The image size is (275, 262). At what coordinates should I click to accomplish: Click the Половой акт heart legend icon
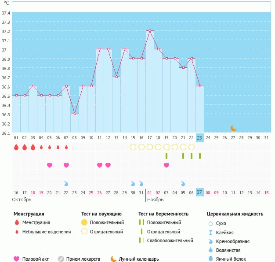(x=17, y=259)
